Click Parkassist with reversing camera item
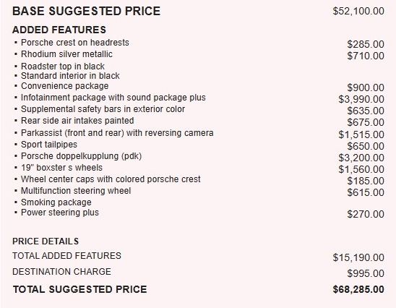Viewport: 396px width, 308px height. tap(117, 133)
